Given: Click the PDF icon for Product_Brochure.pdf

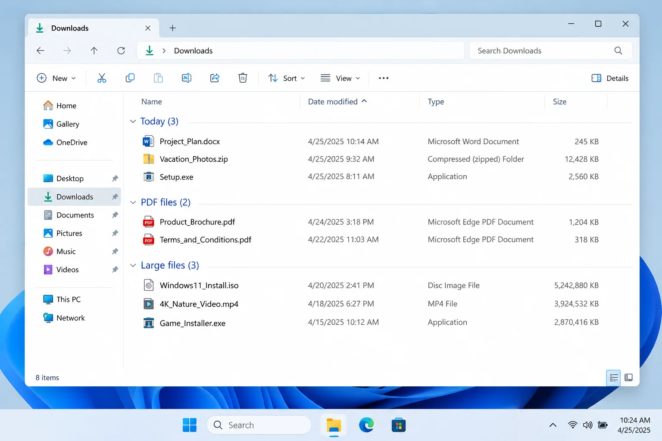Looking at the screenshot, I should 148,222.
